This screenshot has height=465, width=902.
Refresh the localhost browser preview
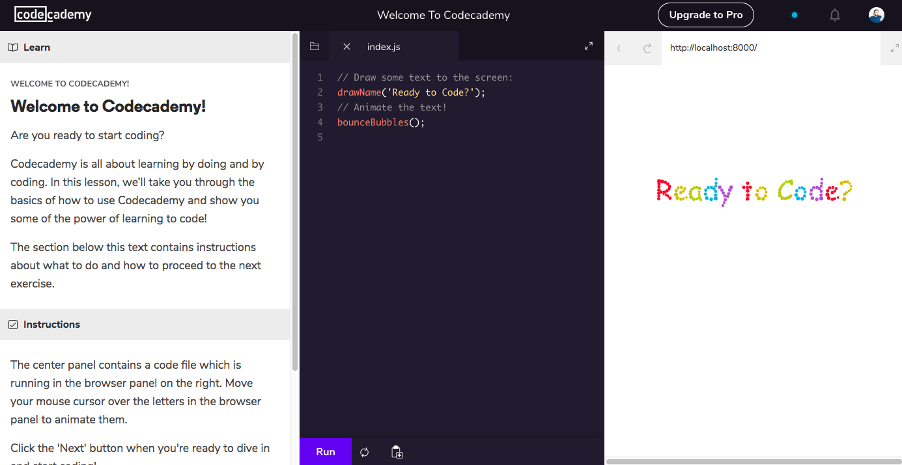(647, 48)
